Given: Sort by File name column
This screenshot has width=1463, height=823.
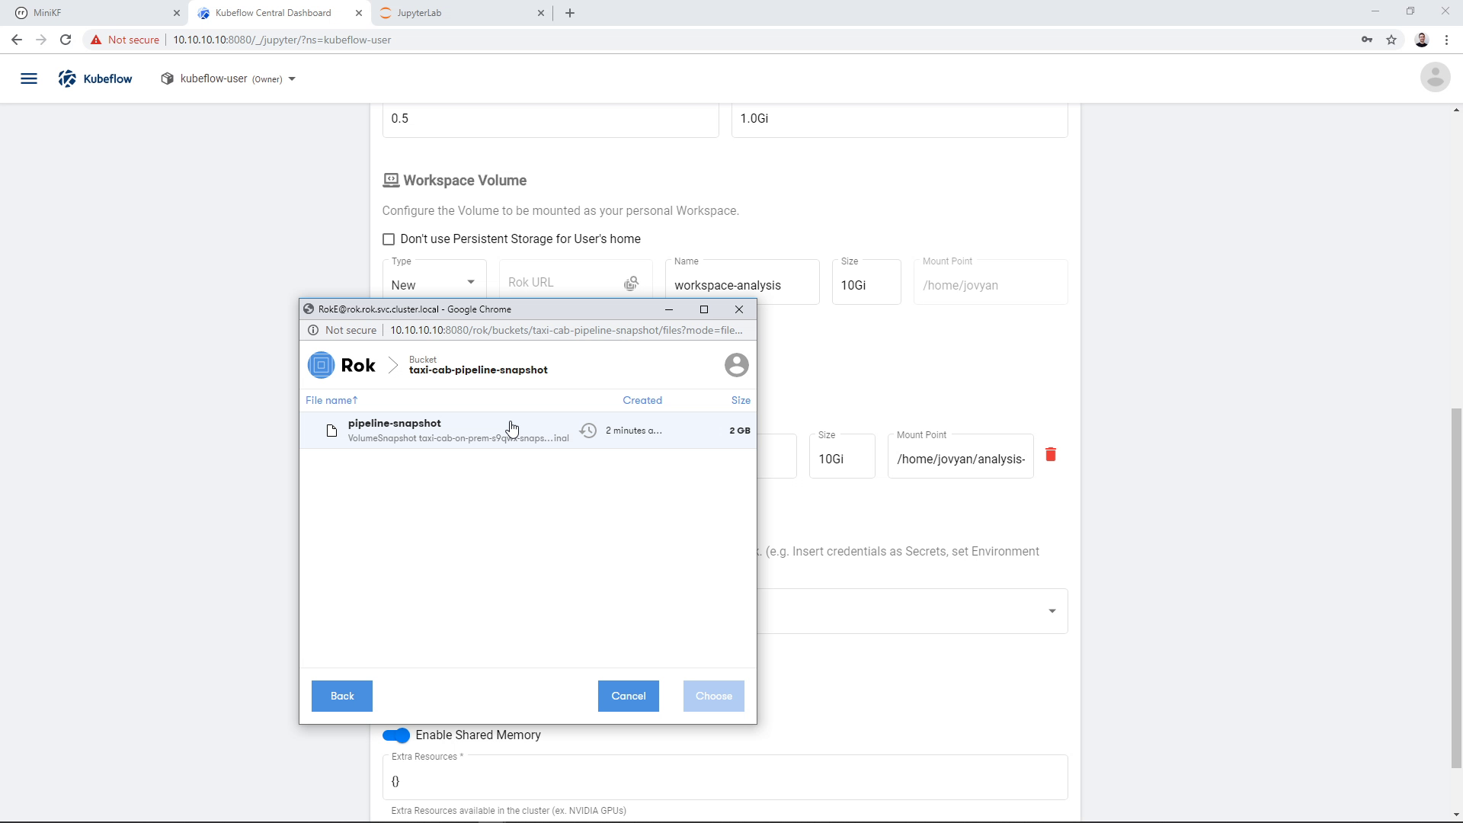Looking at the screenshot, I should click(x=331, y=400).
